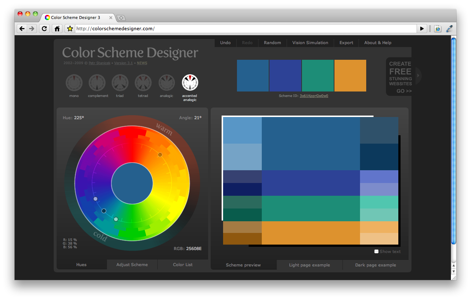Click the large blue block in preview

tap(311, 144)
